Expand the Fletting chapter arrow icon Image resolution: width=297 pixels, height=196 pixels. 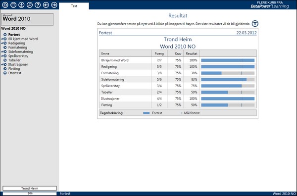coord(5,69)
